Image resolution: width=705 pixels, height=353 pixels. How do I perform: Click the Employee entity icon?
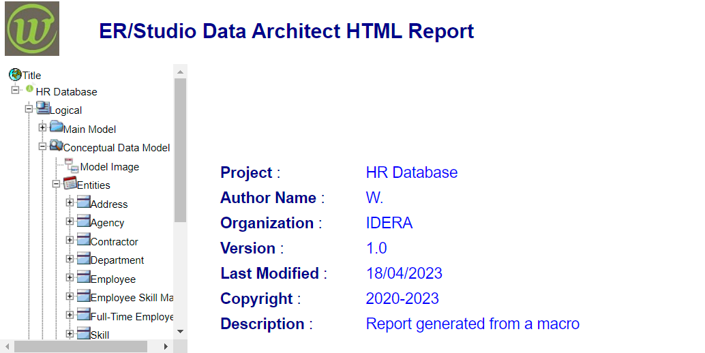(x=84, y=277)
